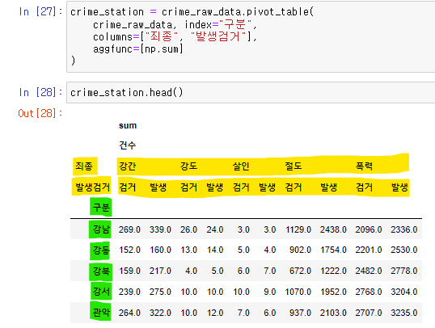Click the '건수' column header
Viewport: 435px width, 328px height.
pyautogui.click(x=127, y=145)
